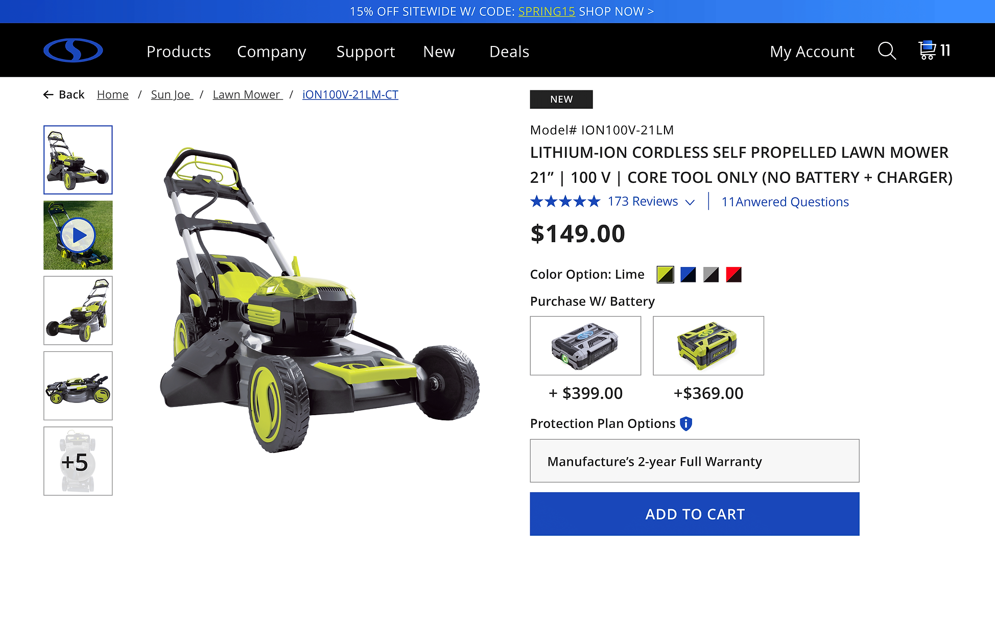Click the Protection Plan info shield icon

(686, 423)
